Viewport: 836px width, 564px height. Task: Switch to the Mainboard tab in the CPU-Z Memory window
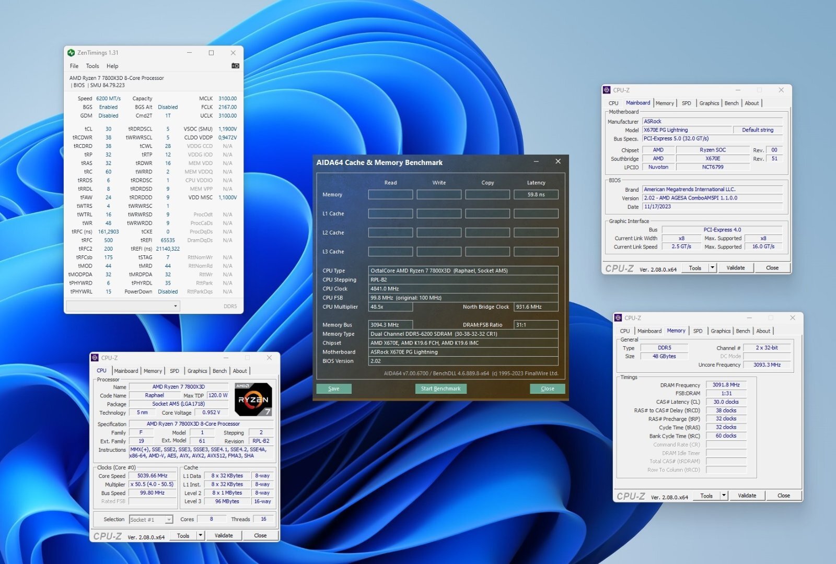[649, 331]
